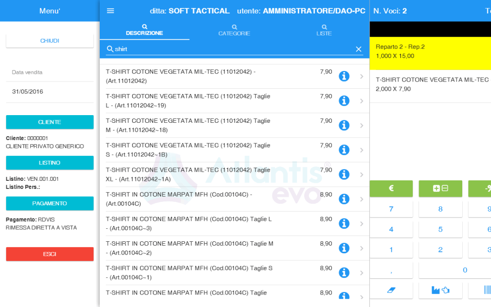Screen dimensions: 491x307
Task: Expand the Taglie S MARPAT MFH row chevron
Action: pos(361,272)
